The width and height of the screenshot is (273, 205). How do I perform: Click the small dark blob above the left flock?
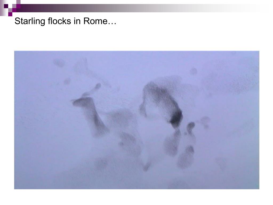point(98,86)
